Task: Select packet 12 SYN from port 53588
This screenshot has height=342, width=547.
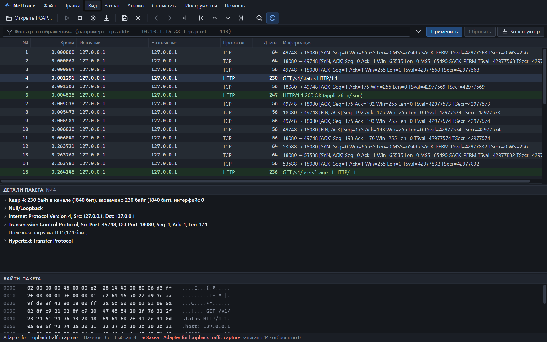Action: pyautogui.click(x=271, y=146)
